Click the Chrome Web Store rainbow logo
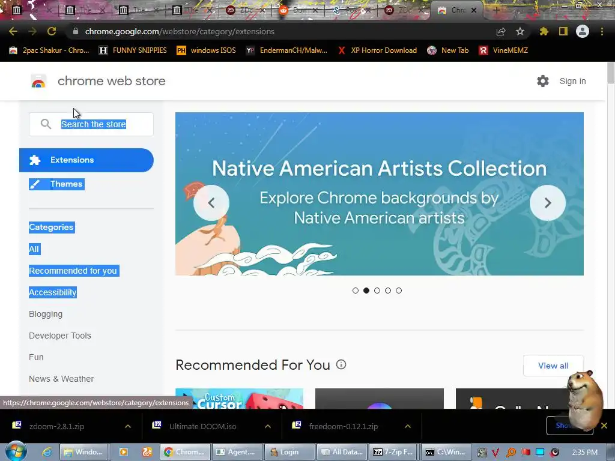The image size is (615, 461). point(38,81)
